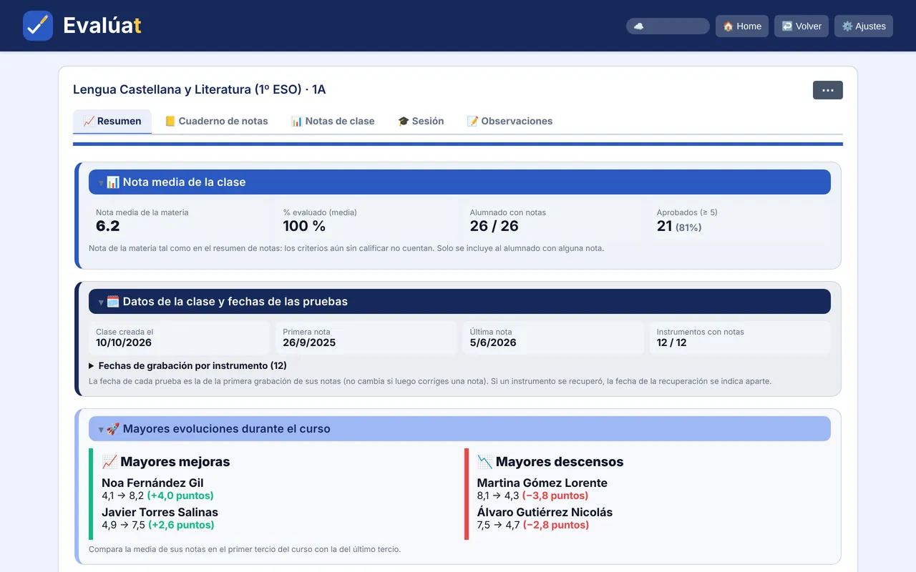Click the class creation date 10/10/2026
916x572 pixels.
[x=124, y=342]
